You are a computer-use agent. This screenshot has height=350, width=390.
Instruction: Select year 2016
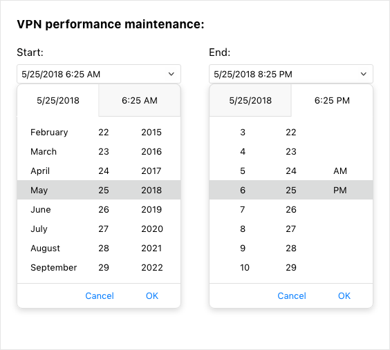click(x=151, y=151)
